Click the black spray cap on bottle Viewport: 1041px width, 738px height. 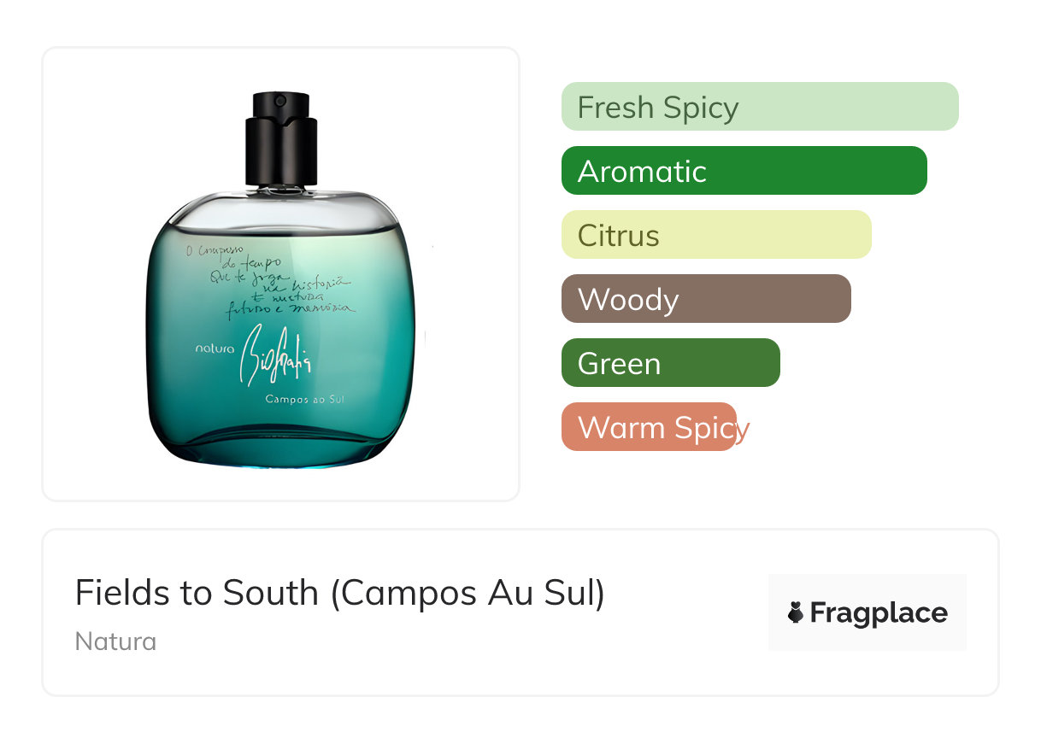[281, 137]
